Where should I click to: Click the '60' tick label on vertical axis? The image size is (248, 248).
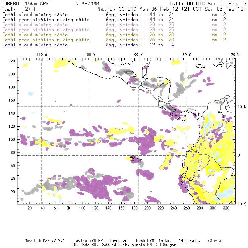click(13, 166)
